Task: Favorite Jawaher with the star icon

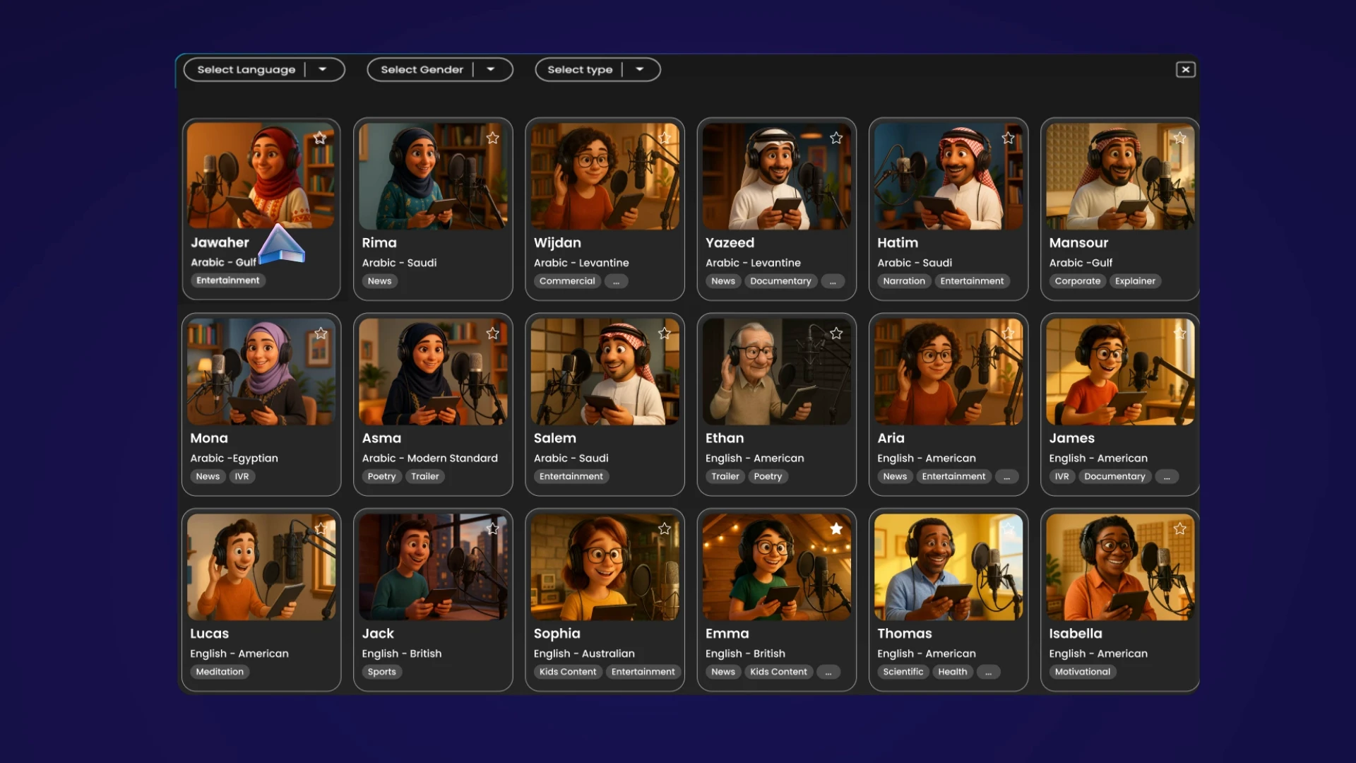Action: click(320, 138)
